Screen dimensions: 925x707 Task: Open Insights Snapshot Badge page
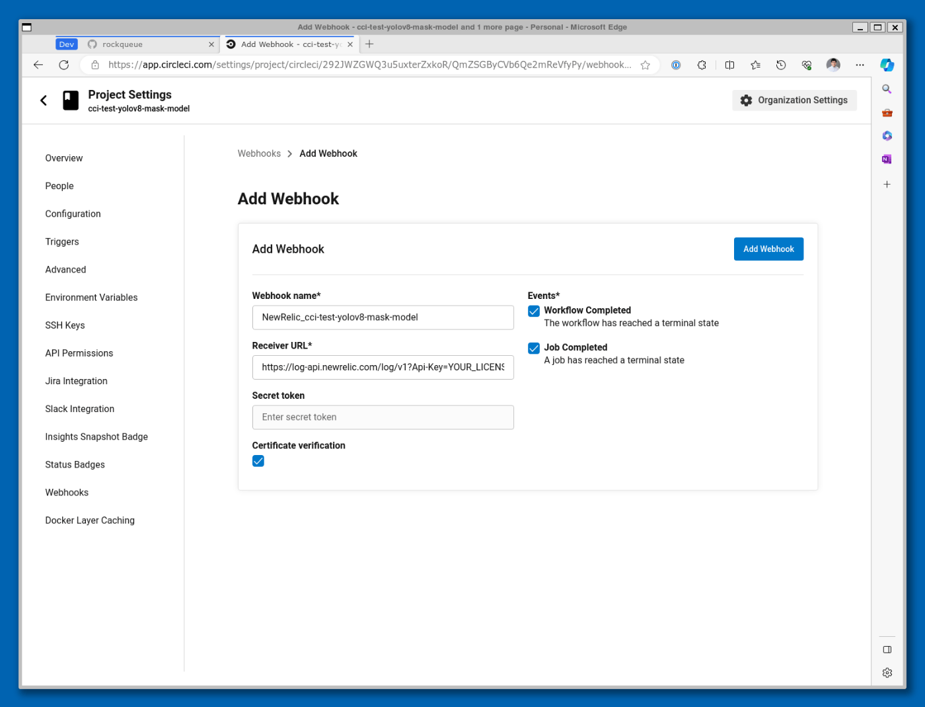(x=96, y=437)
